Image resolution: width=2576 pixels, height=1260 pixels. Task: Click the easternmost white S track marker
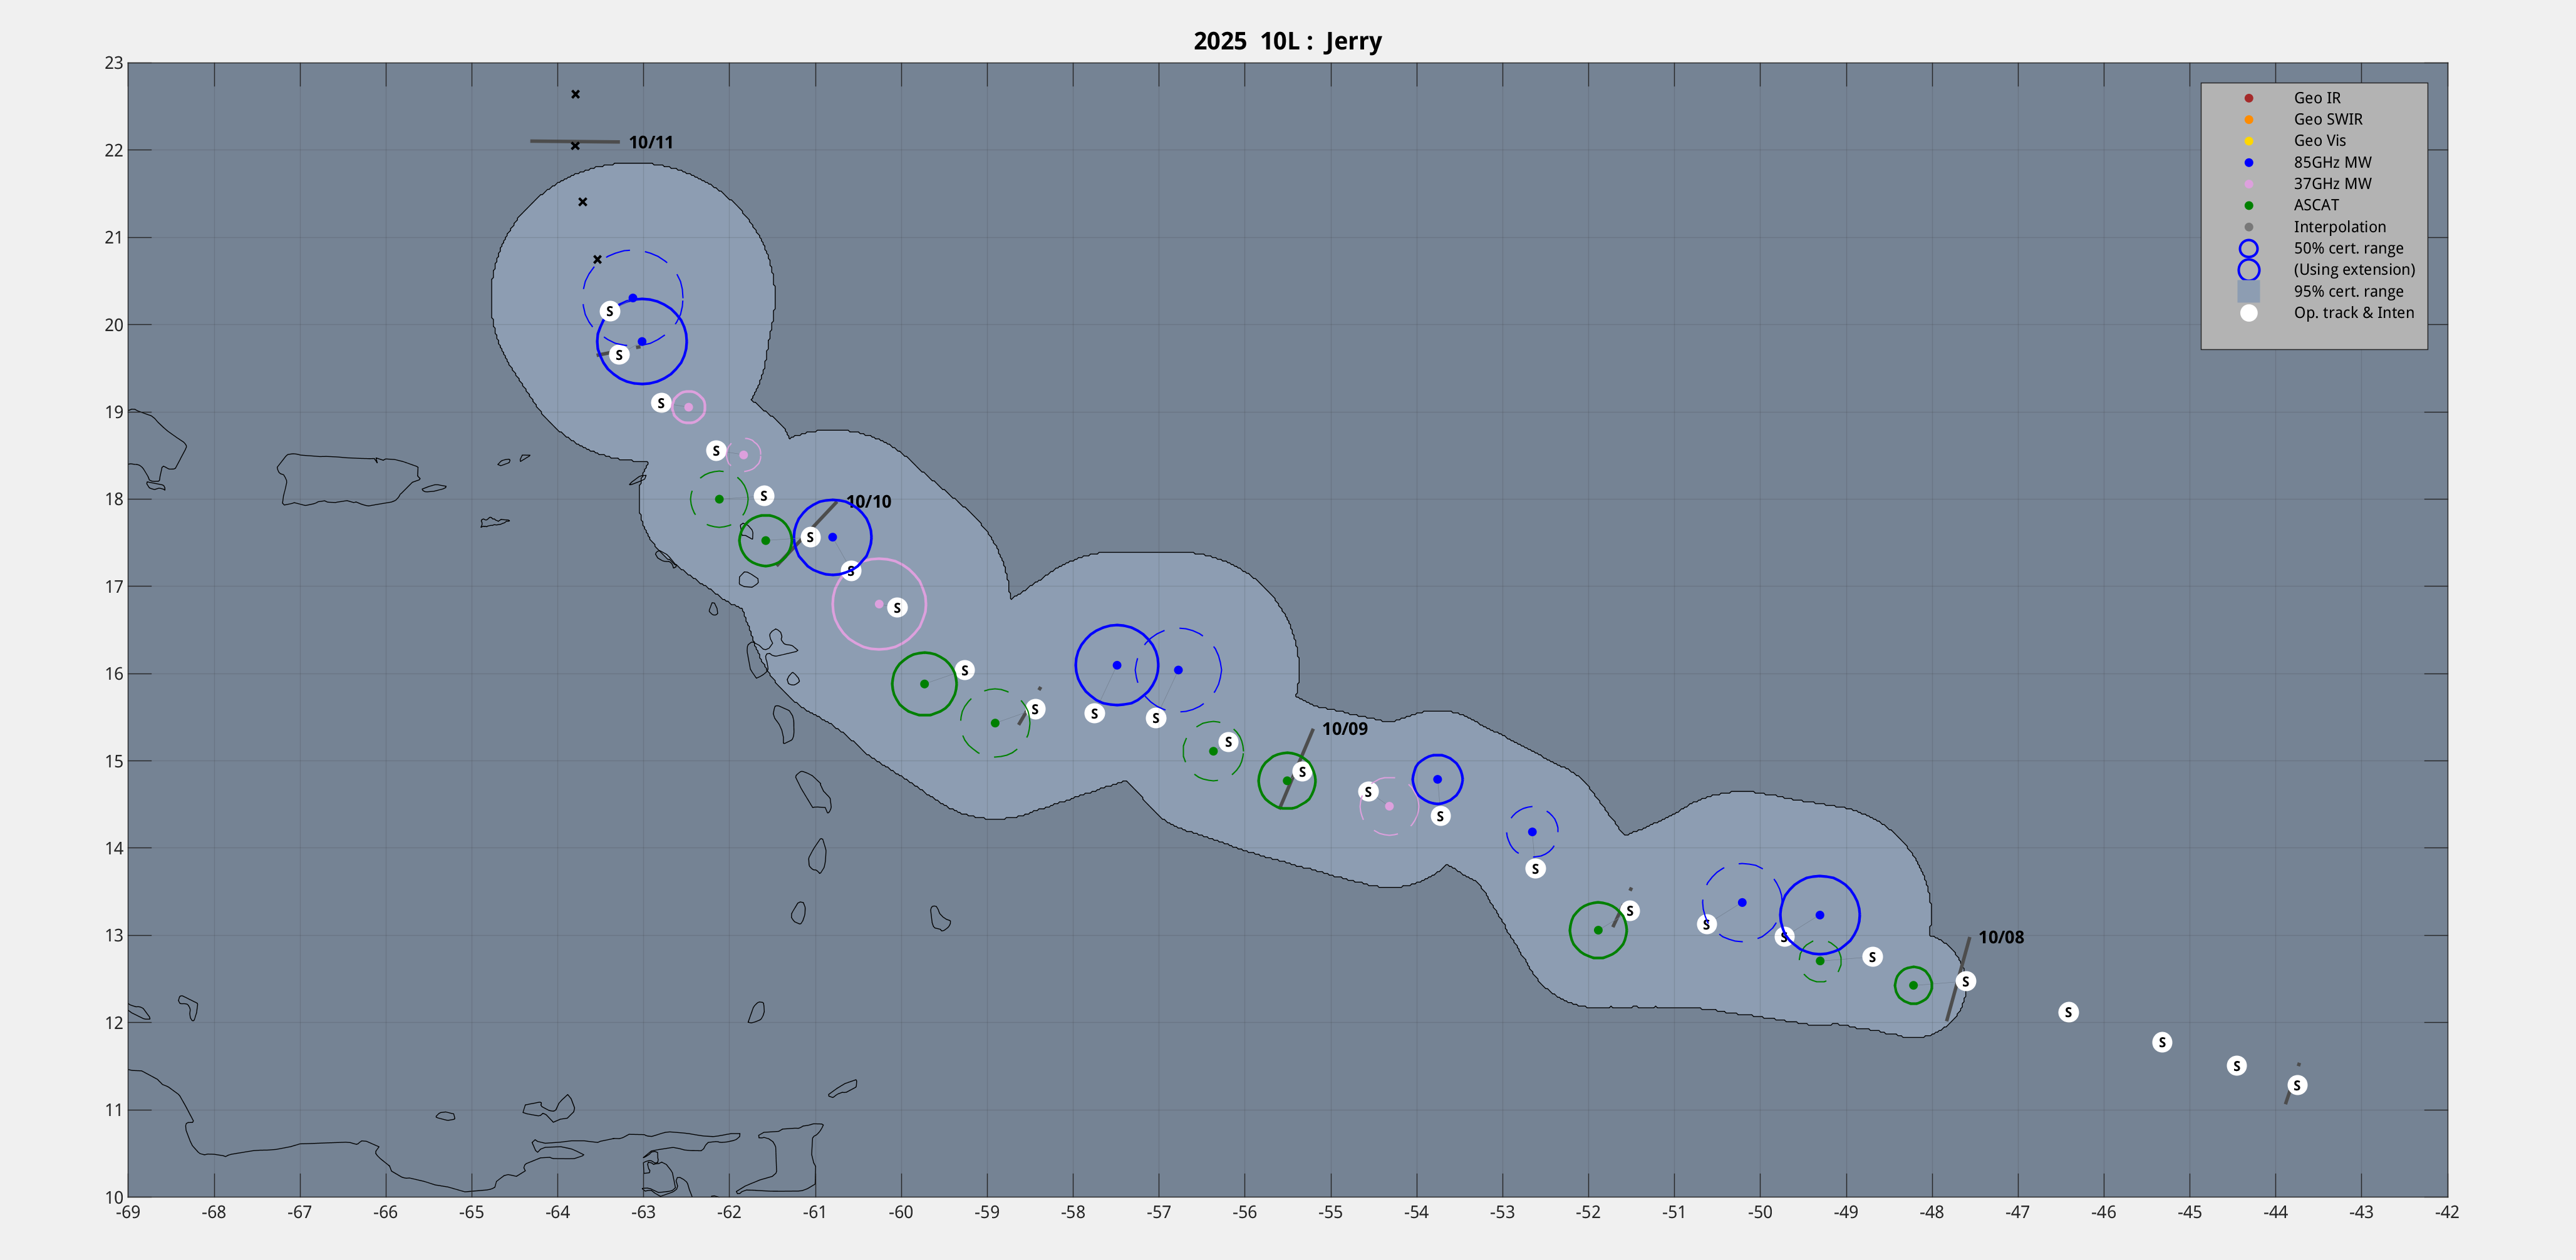click(x=2297, y=1085)
